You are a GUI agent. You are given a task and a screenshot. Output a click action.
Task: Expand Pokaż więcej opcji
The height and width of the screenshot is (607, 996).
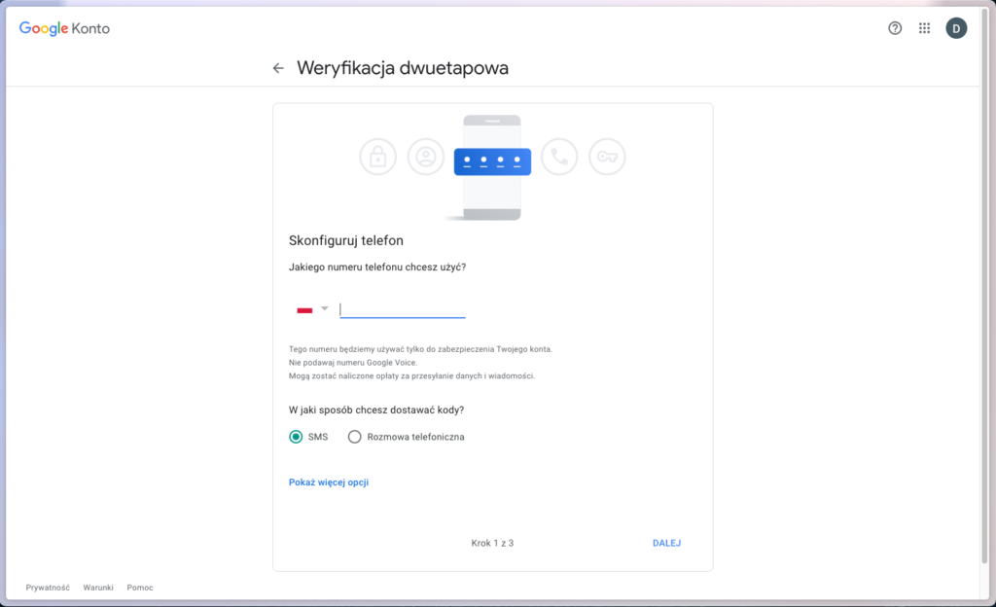pos(329,482)
